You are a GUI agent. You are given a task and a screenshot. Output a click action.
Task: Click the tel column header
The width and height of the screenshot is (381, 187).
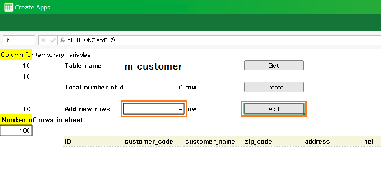pos(370,142)
